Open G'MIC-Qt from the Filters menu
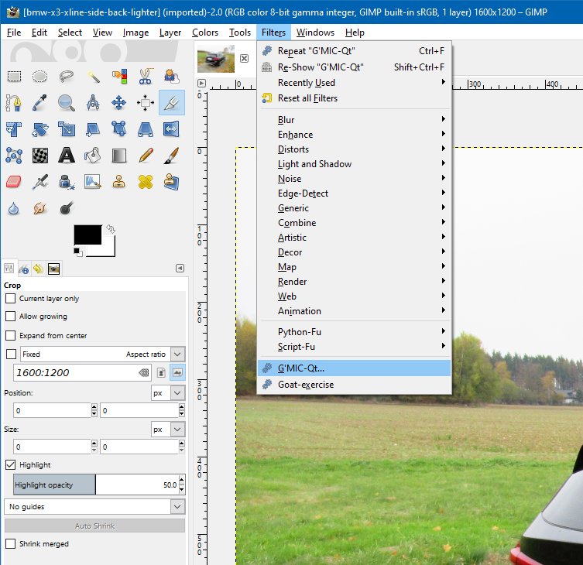This screenshot has width=583, height=565. 301,368
